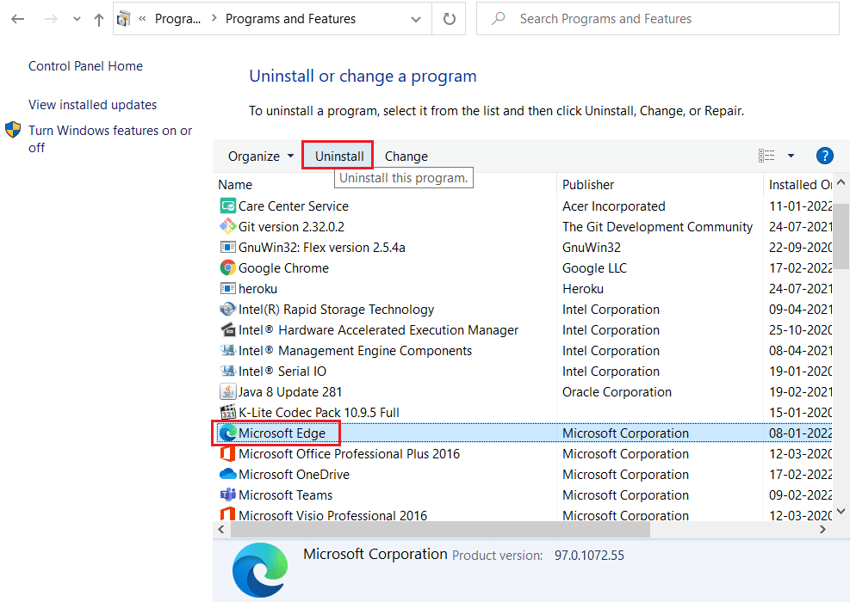Click the product version 97.0.1072.55 value
This screenshot has width=850, height=602.
(x=589, y=556)
